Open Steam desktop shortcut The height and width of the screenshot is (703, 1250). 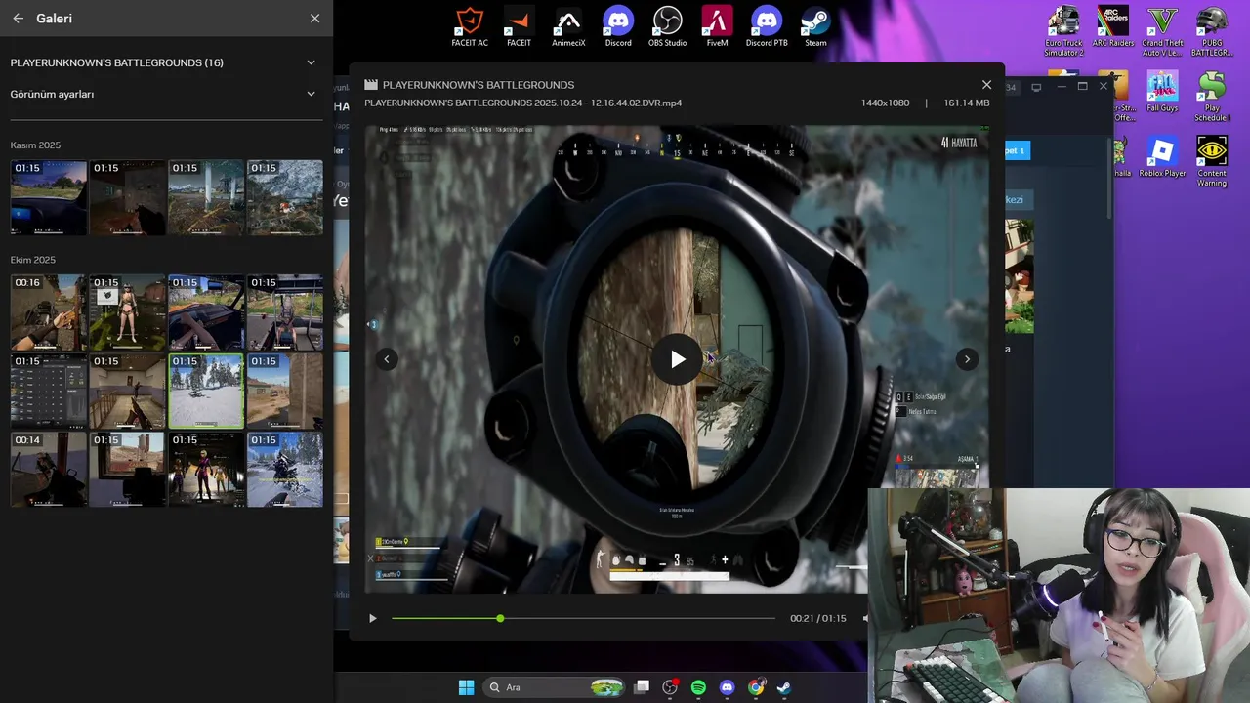pos(815,26)
